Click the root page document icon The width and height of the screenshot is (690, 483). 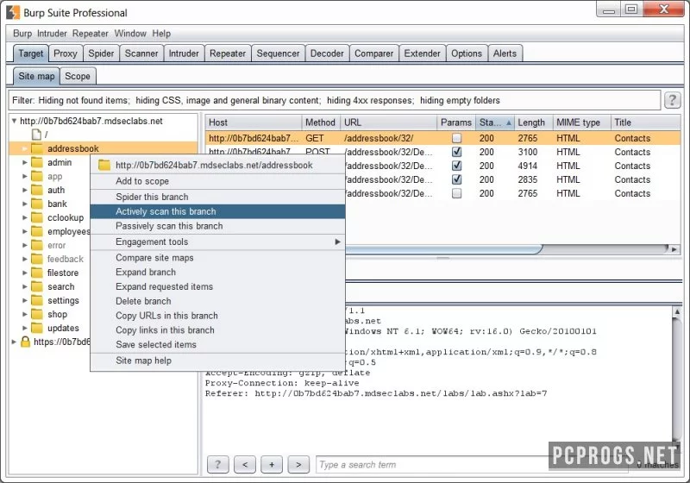pos(37,135)
